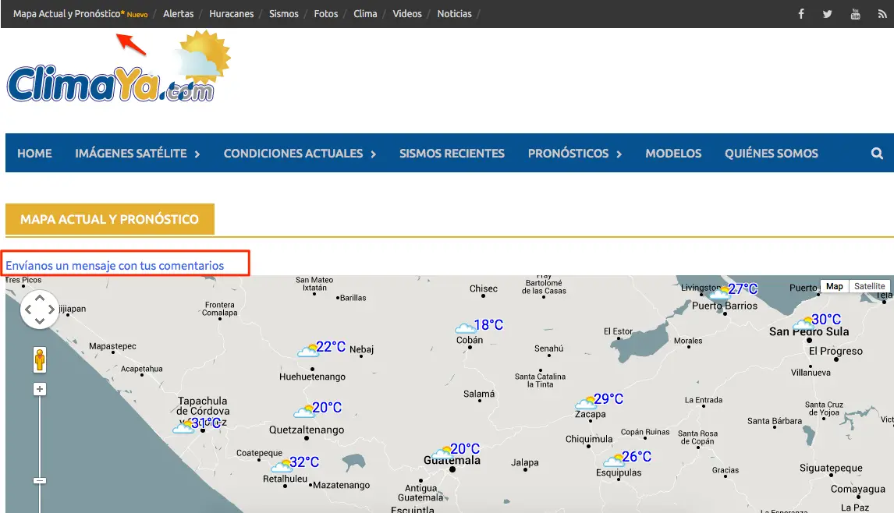Open Modelos in the navbar
The width and height of the screenshot is (894, 513).
click(x=673, y=154)
